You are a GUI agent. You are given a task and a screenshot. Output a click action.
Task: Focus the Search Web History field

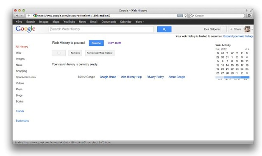pos(101,29)
